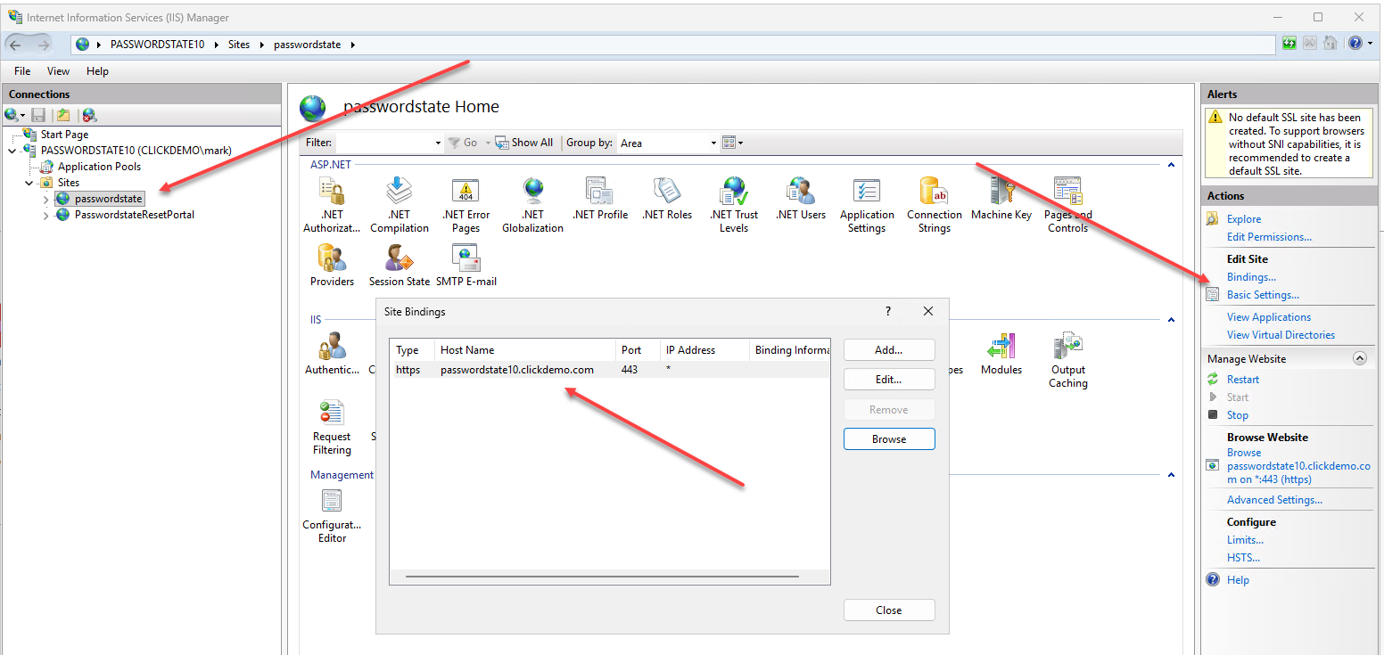
Task: Click the HSTS configure link
Action: click(x=1243, y=558)
